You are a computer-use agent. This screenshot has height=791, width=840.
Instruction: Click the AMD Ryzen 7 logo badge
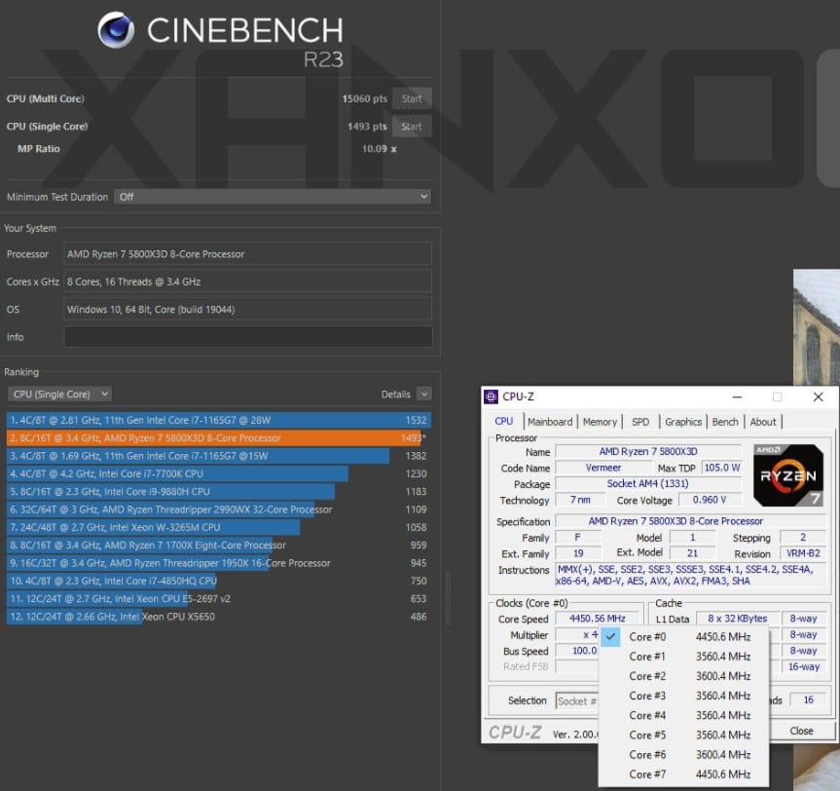pyautogui.click(x=788, y=474)
